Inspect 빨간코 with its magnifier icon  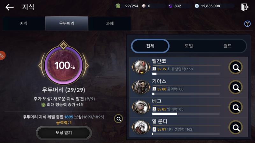click(236, 67)
